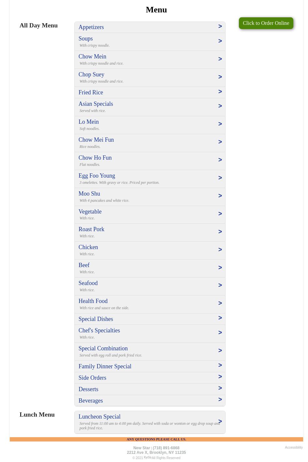Click the chevron next to Beverages

220,400
